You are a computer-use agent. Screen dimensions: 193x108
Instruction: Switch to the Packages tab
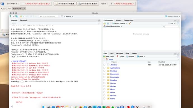point(119,53)
